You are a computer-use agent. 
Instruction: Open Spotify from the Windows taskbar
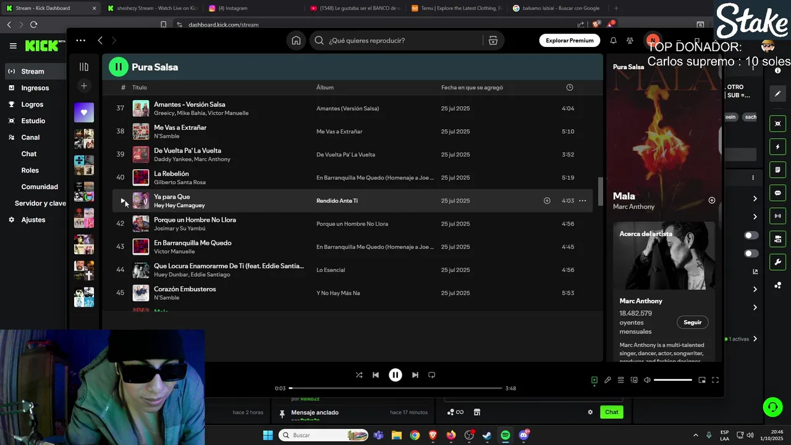coord(505,435)
